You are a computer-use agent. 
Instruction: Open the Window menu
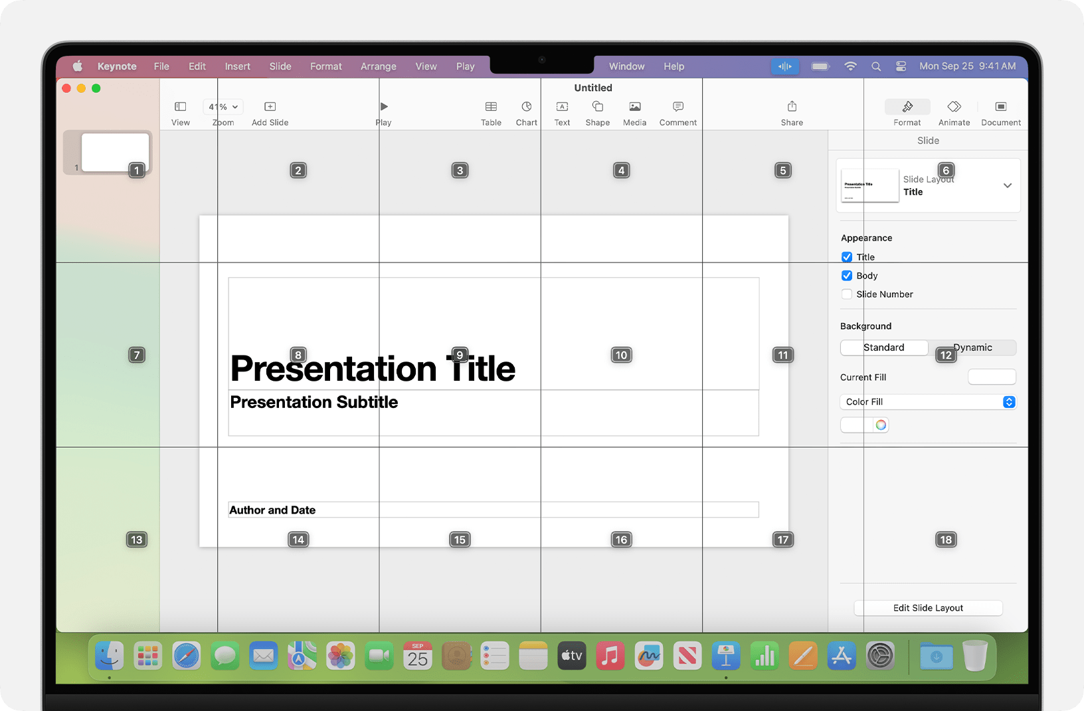[627, 66]
